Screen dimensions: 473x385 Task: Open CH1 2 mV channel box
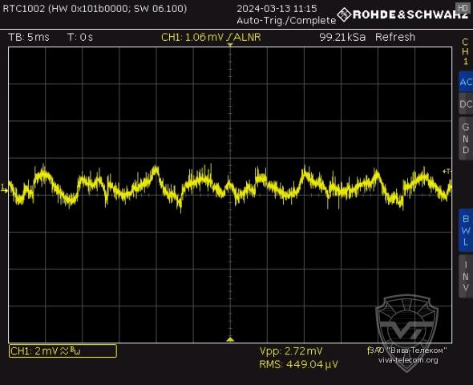click(x=63, y=351)
